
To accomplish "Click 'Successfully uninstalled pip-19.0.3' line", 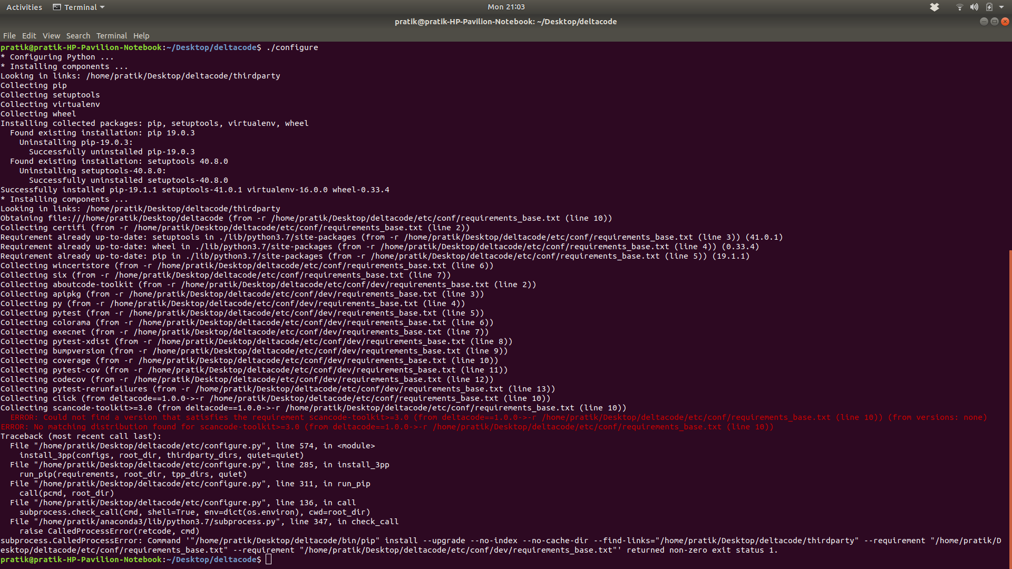I will tap(112, 152).
